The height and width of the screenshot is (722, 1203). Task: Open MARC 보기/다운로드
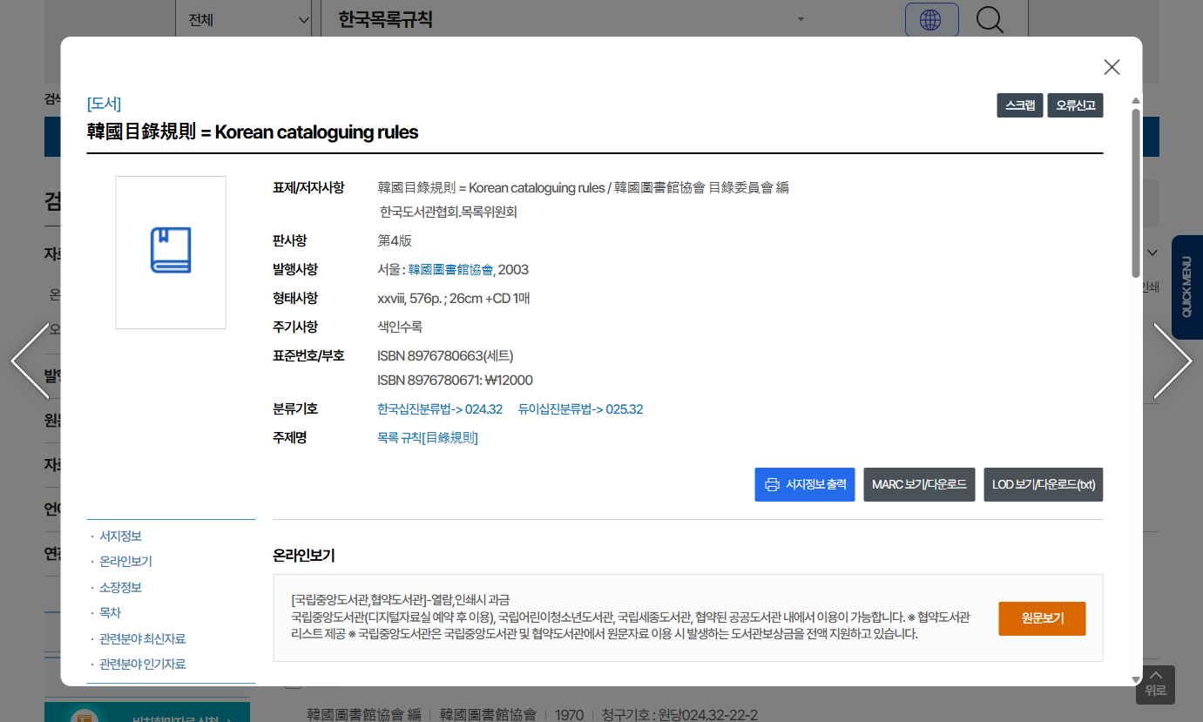pyautogui.click(x=918, y=484)
